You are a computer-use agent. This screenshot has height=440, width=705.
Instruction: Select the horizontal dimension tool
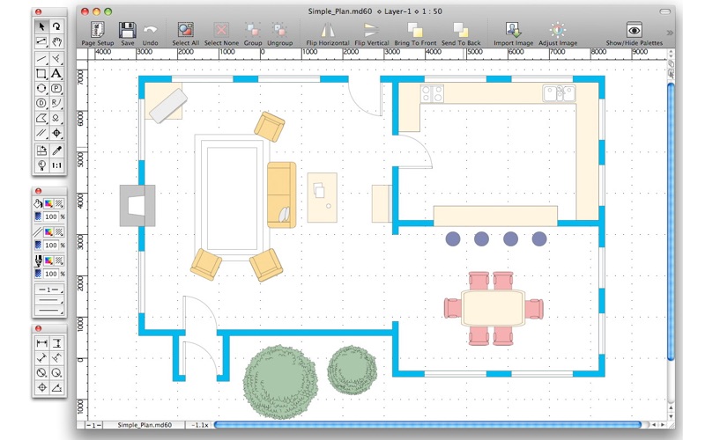click(x=41, y=343)
